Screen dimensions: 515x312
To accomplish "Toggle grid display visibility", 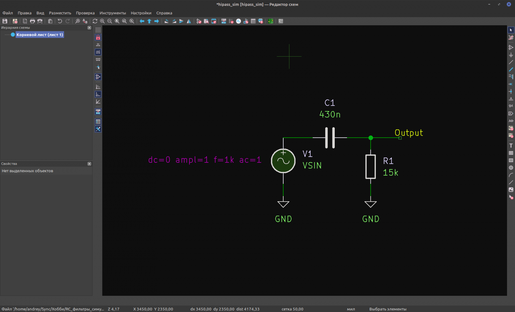I will pyautogui.click(x=98, y=30).
